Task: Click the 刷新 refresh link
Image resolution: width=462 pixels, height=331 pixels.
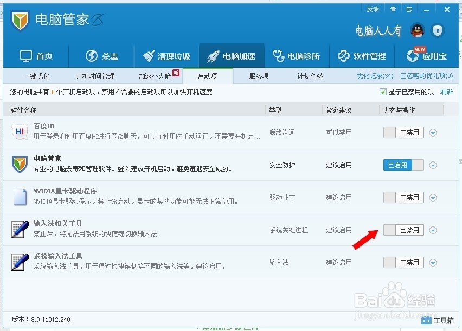Action: coord(446,92)
